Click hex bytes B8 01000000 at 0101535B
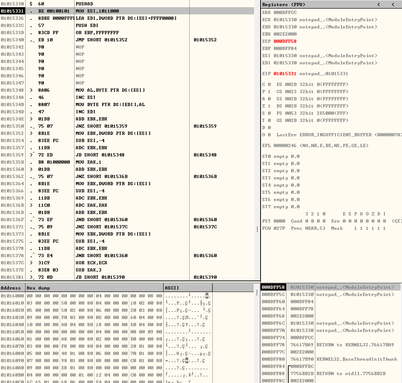This screenshot has height=383, width=402. click(54, 162)
